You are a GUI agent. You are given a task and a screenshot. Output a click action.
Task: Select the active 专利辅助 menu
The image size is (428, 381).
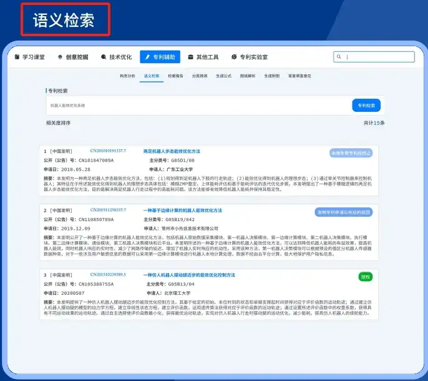click(160, 57)
